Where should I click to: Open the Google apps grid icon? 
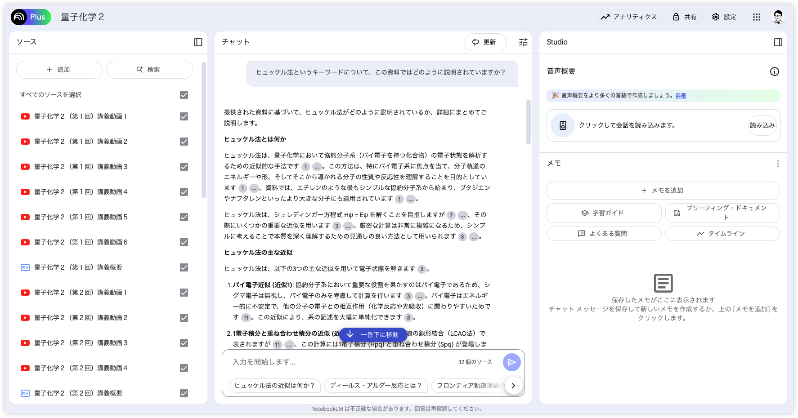757,17
